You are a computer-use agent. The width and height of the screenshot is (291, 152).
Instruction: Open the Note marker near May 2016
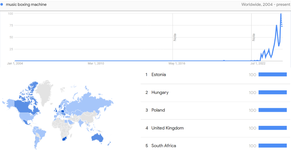(175, 37)
